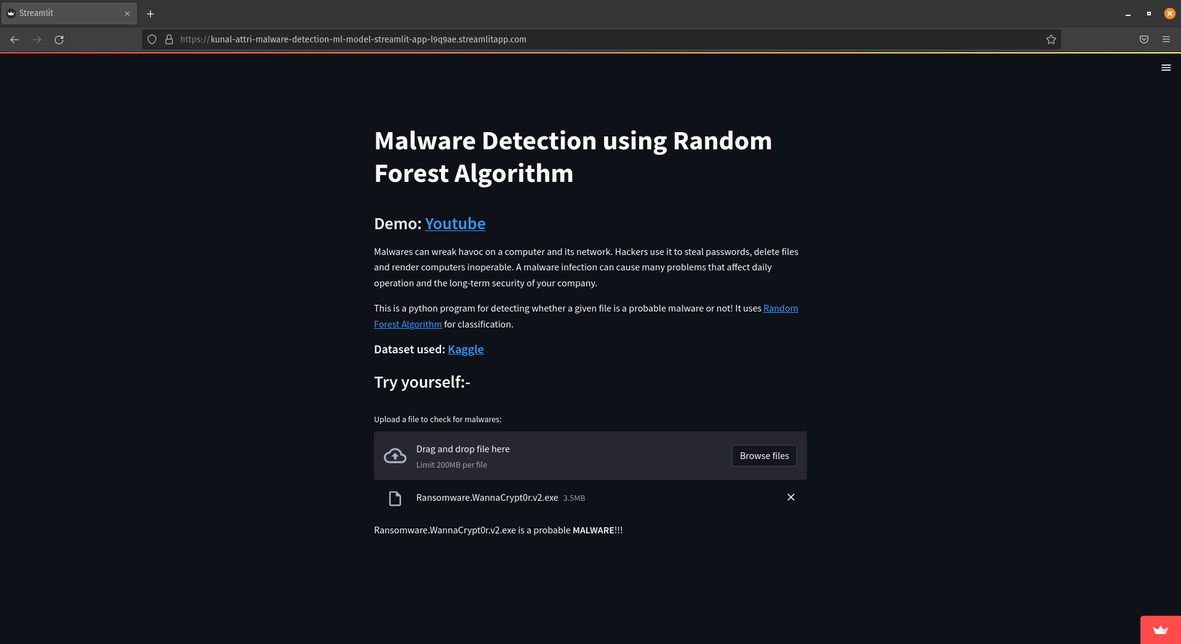Open the Firefox application menu
This screenshot has height=644, width=1181.
click(x=1166, y=39)
